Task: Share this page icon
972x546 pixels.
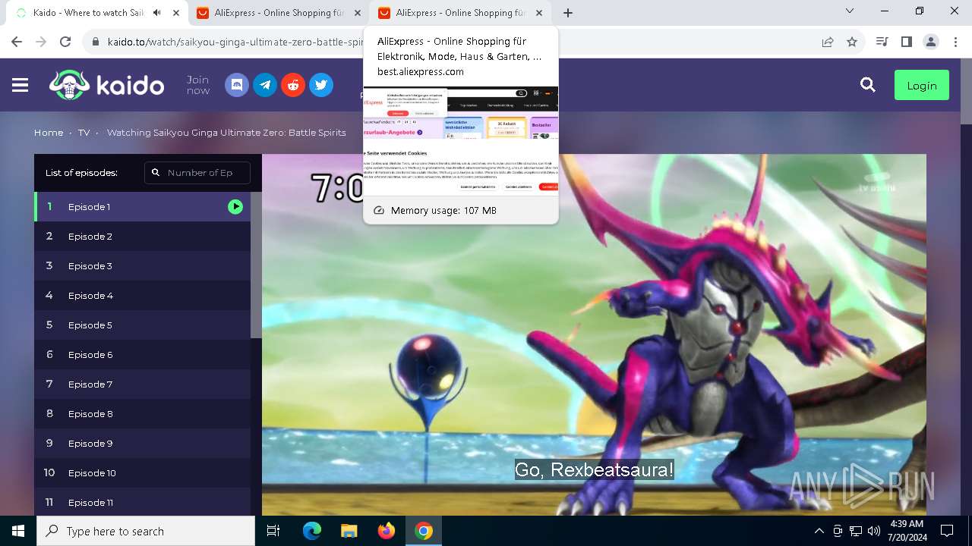Action: point(828,42)
